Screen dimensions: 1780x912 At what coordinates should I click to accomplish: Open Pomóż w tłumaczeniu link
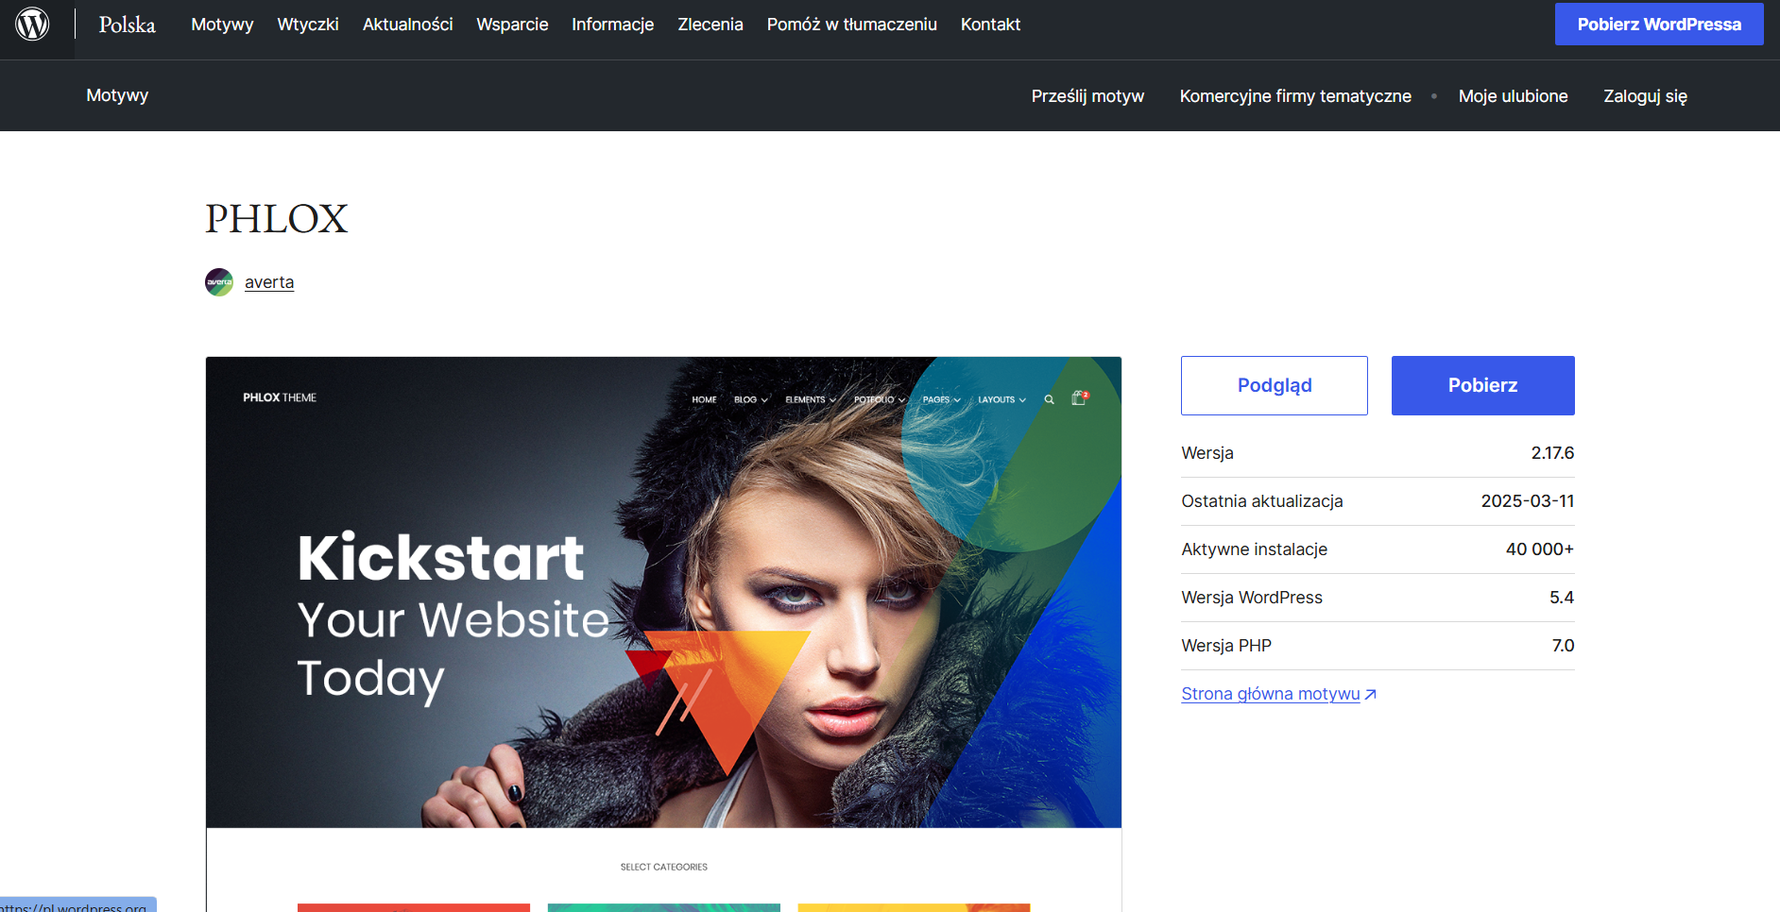852,25
